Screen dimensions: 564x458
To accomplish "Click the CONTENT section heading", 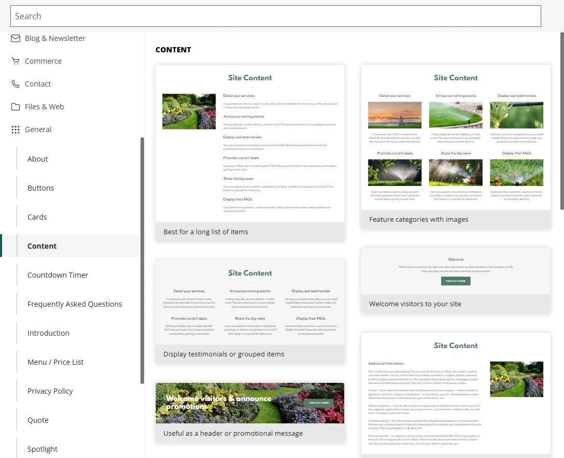I will pos(173,50).
